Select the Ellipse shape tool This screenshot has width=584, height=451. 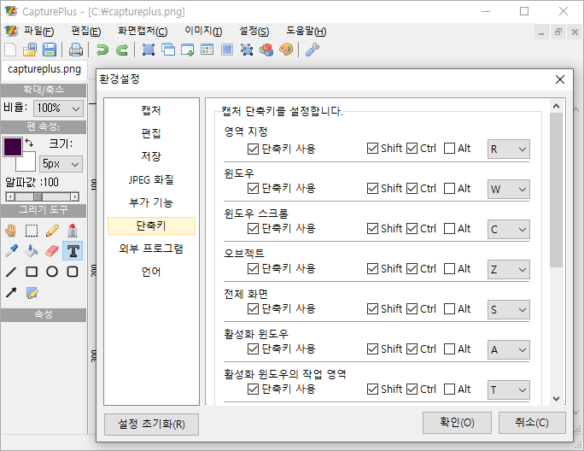coord(52,272)
